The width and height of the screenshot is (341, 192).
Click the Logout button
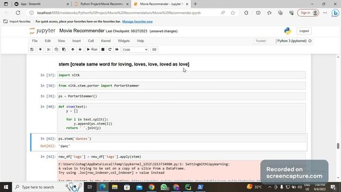304,31
